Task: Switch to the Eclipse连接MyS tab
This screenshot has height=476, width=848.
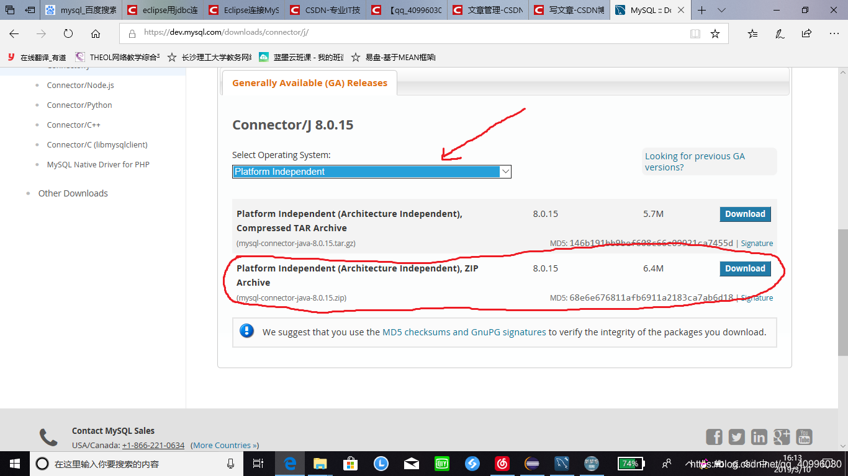Action: [244, 10]
